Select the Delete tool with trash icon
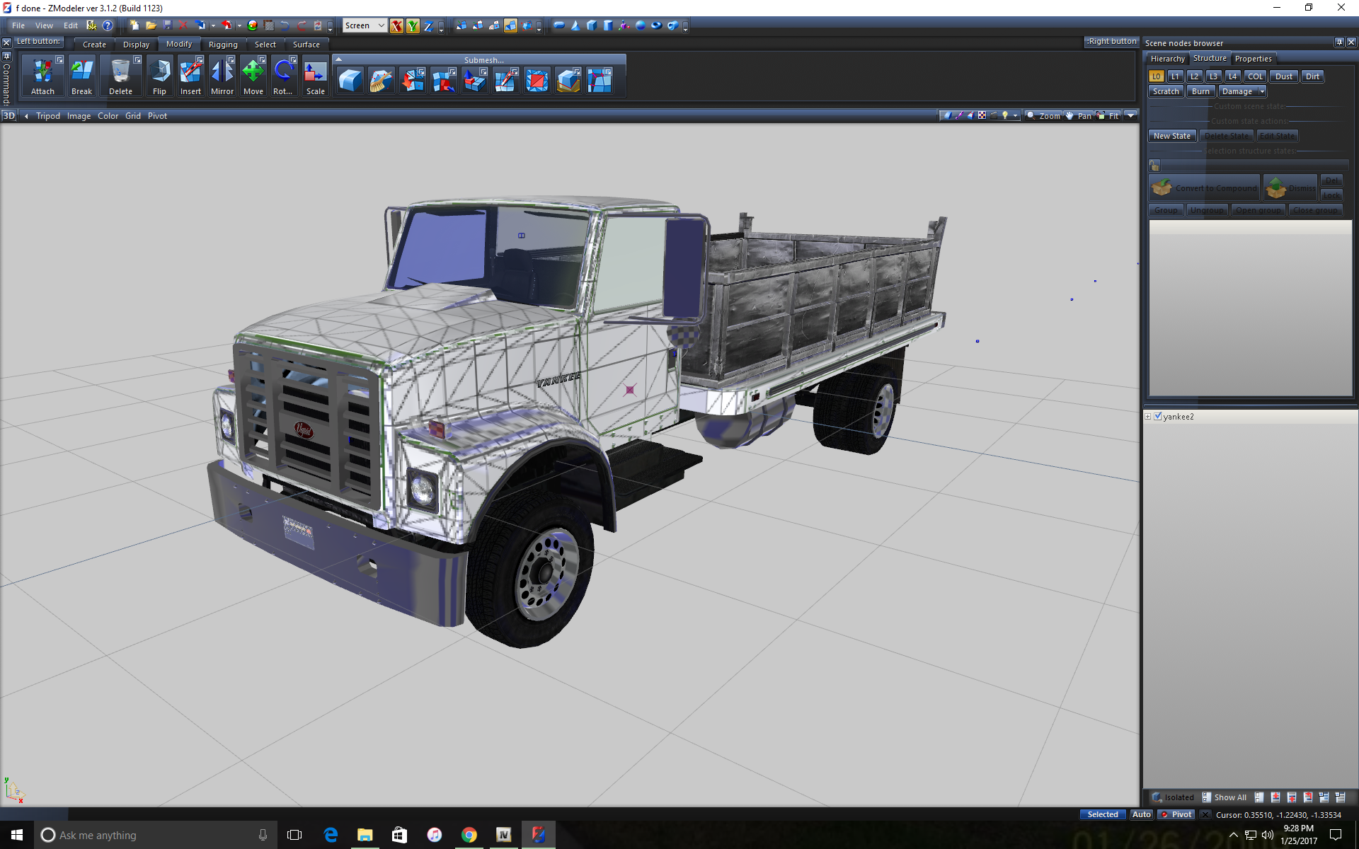 click(120, 76)
